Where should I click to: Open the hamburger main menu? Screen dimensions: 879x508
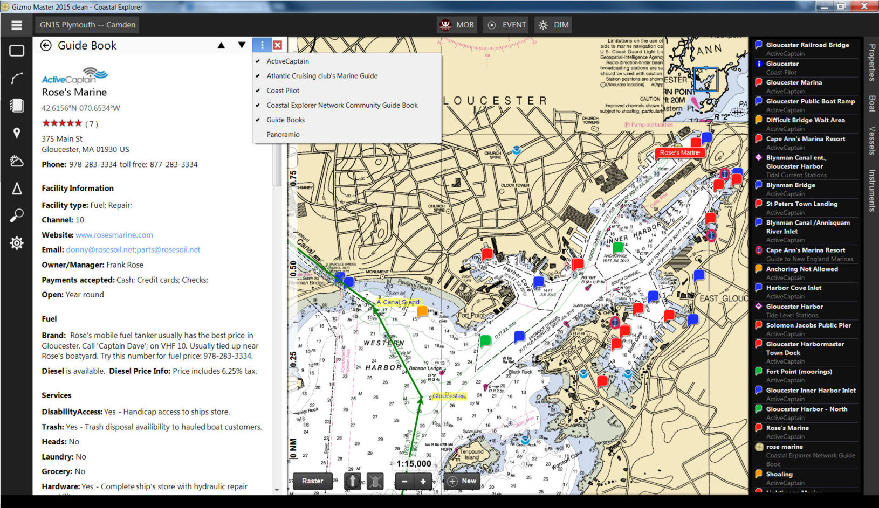coord(17,25)
